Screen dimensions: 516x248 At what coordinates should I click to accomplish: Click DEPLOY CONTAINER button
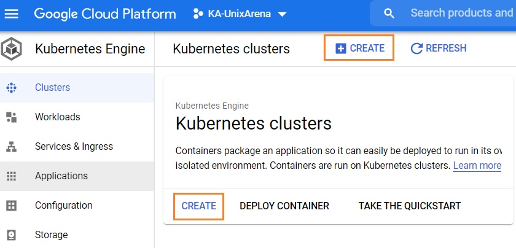tap(284, 206)
